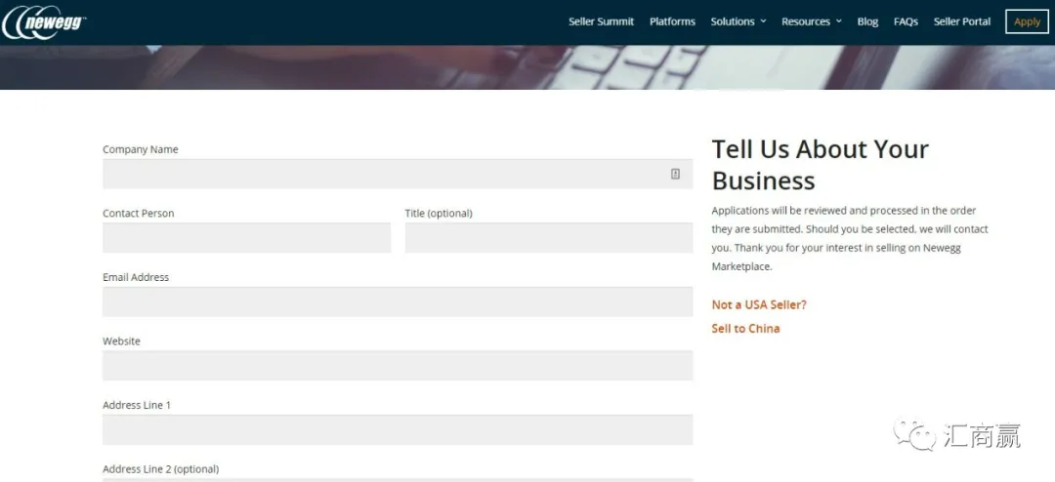Click the 'Email Address' label
The width and height of the screenshot is (1055, 482).
pos(136,277)
